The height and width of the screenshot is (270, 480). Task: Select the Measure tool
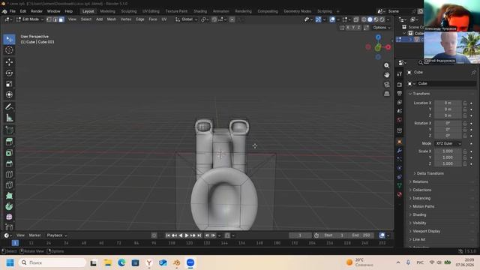coord(9,118)
